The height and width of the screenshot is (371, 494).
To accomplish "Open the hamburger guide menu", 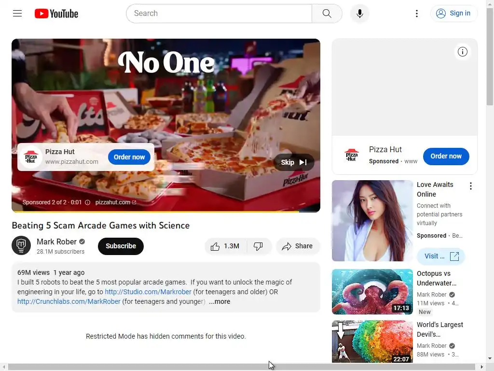I will 17,13.
